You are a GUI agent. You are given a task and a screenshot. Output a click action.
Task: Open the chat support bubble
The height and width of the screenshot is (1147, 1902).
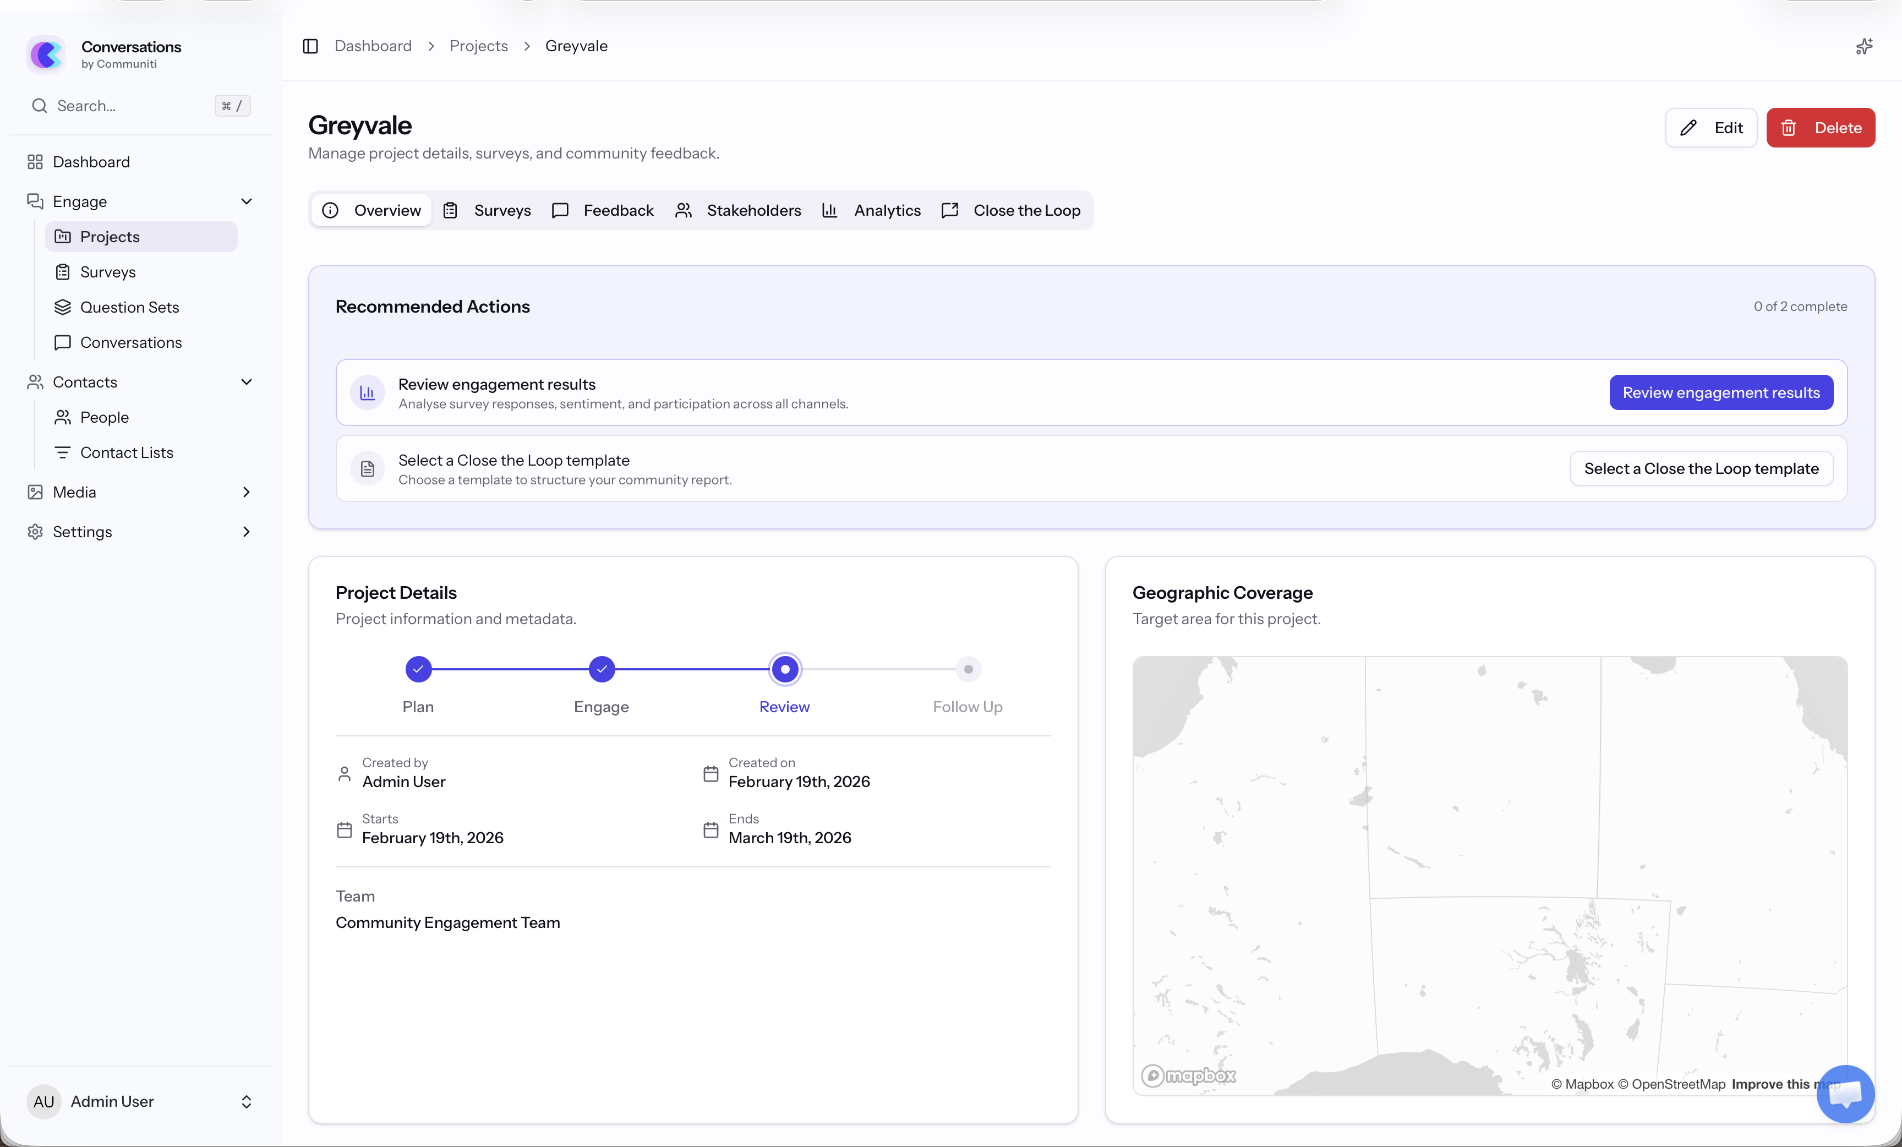[1845, 1094]
